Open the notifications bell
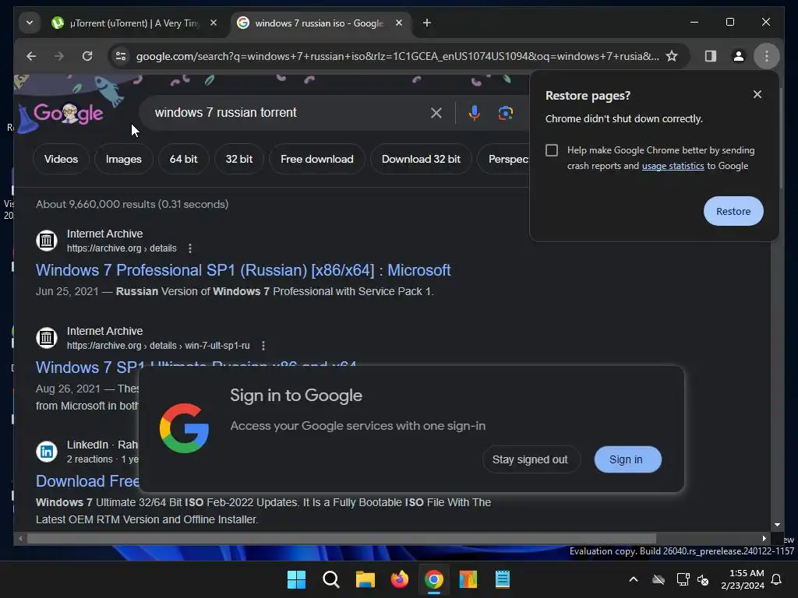Image resolution: width=798 pixels, height=598 pixels. [x=777, y=579]
